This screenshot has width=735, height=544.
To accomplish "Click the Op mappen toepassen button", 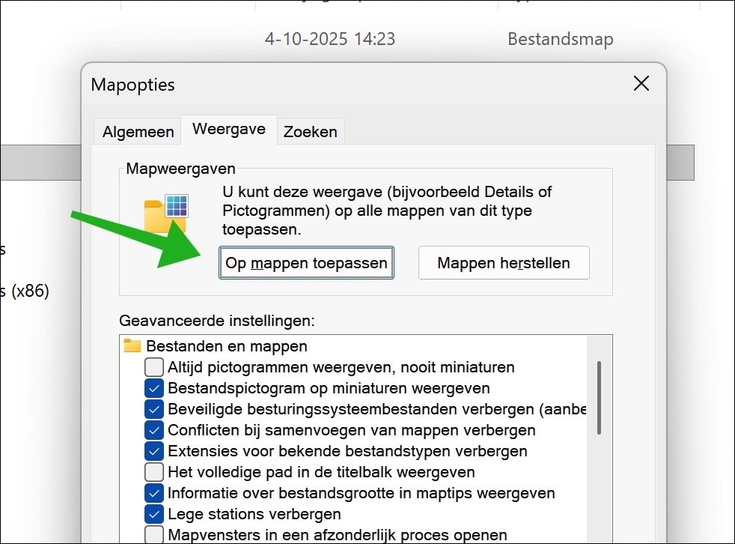I will point(305,262).
